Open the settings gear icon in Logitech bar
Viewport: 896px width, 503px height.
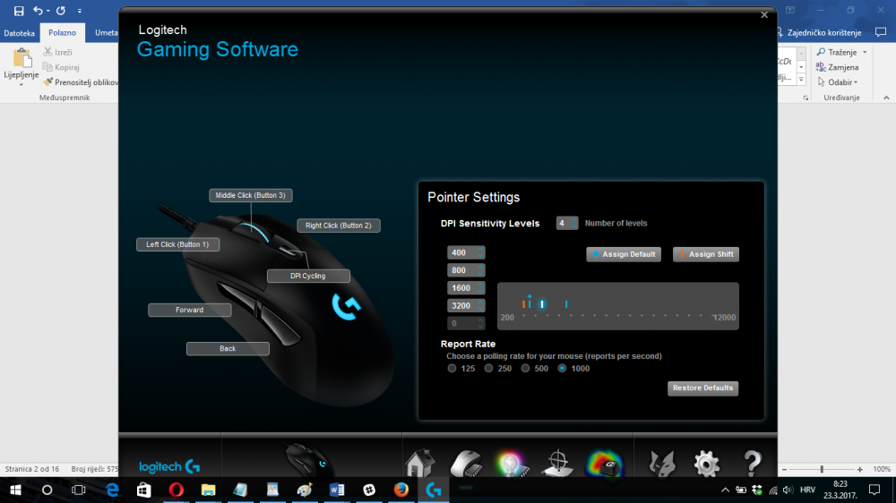706,464
